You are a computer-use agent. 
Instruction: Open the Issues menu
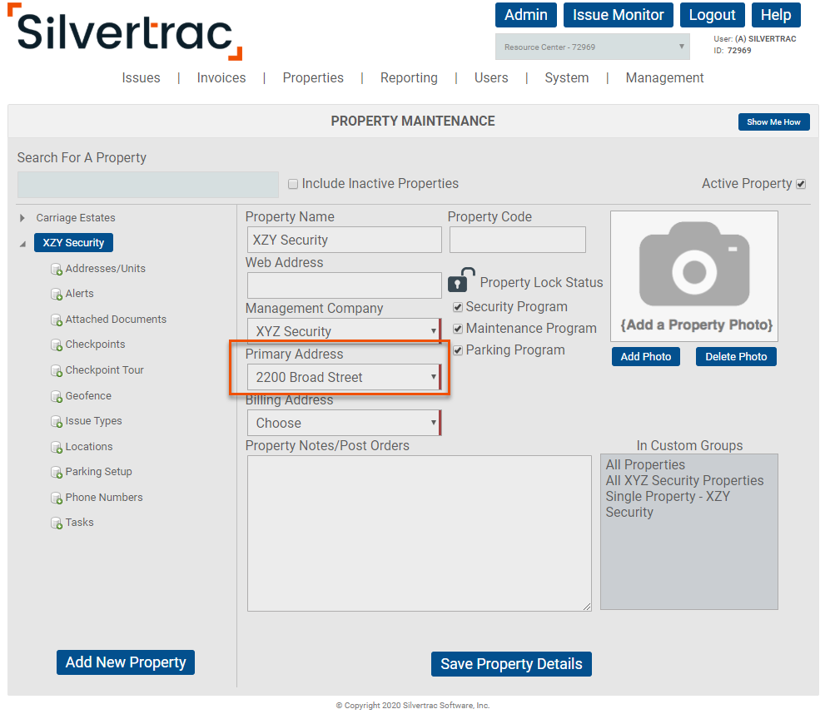point(141,78)
